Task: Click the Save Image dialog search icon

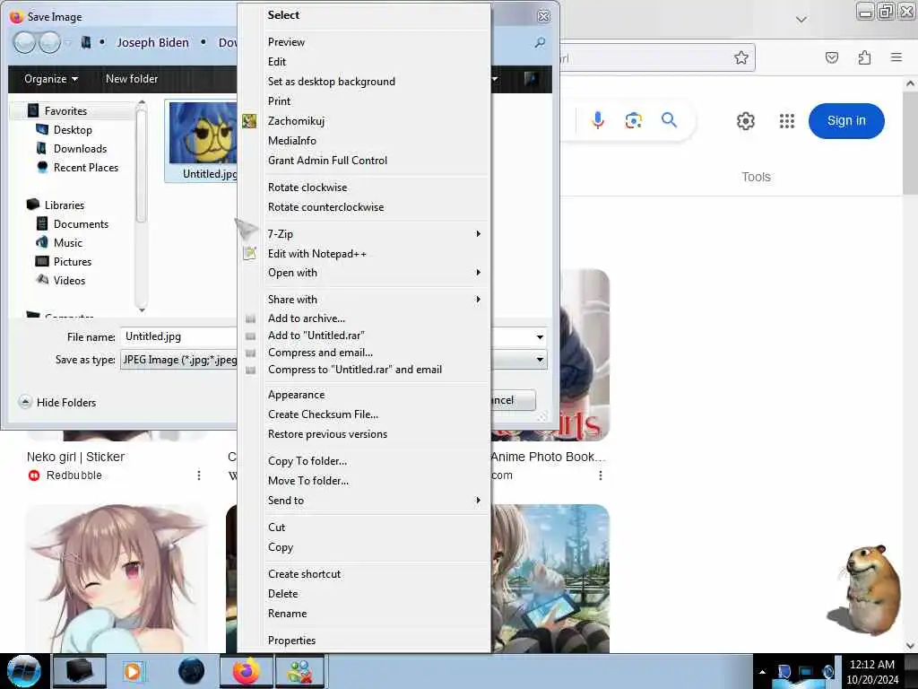Action: click(541, 43)
